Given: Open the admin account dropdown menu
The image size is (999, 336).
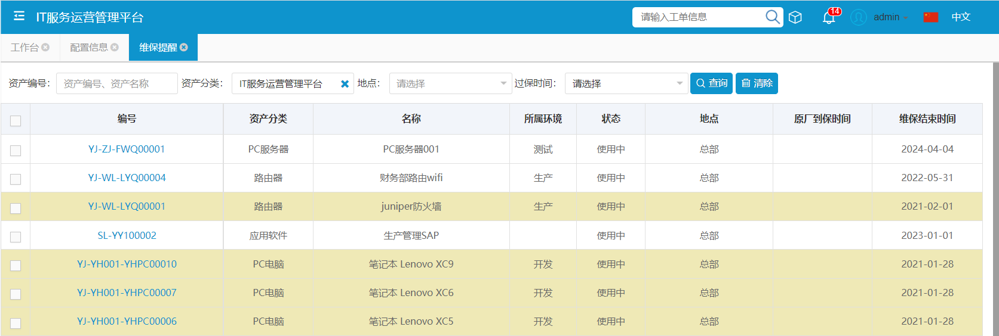Looking at the screenshot, I should tap(891, 17).
